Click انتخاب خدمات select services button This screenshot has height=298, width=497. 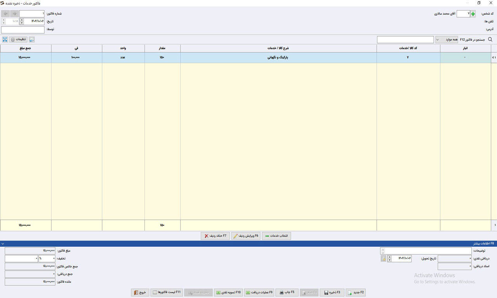(276, 236)
